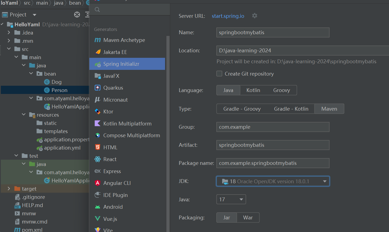Click the search magnifier in generator list
The image size is (389, 232).
[97, 10]
